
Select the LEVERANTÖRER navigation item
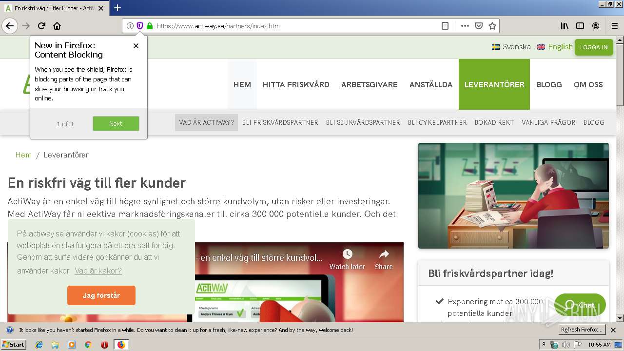[494, 84]
